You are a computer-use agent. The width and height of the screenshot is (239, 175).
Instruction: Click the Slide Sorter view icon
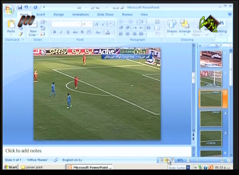[166, 160]
